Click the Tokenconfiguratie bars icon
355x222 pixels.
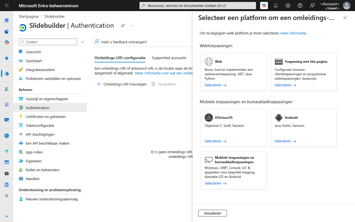coord(21,125)
